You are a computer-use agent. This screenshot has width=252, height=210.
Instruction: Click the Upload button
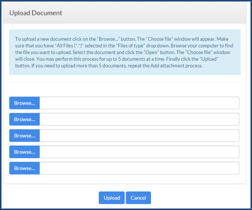point(112,198)
